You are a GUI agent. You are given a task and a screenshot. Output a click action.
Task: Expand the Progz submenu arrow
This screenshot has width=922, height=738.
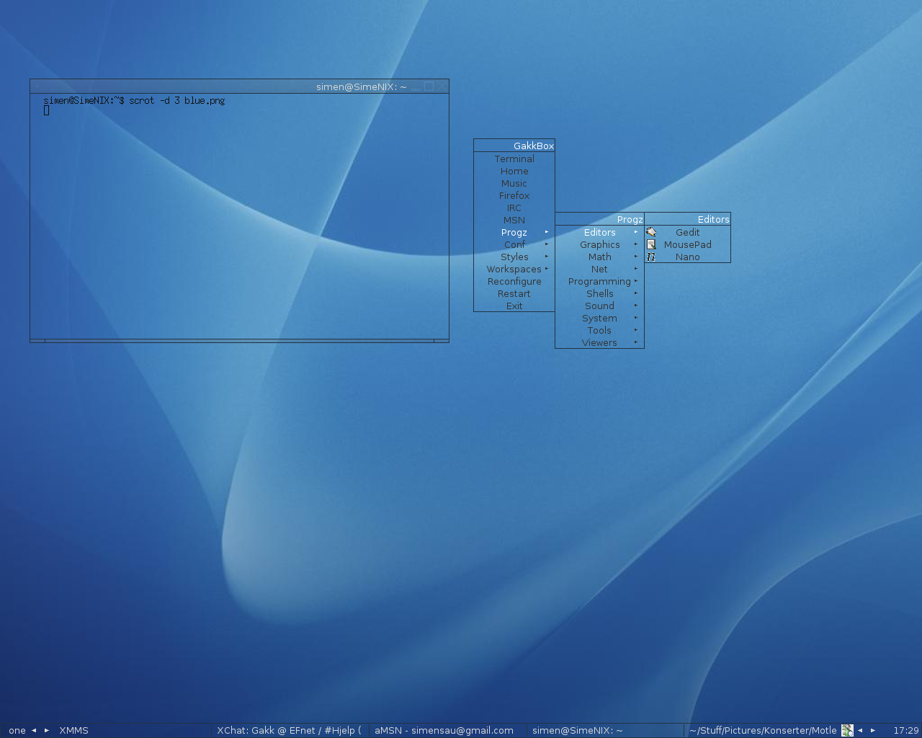click(x=547, y=232)
